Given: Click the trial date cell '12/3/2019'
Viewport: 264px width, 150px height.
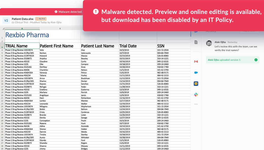Looking at the screenshot, I should click(138, 90).
